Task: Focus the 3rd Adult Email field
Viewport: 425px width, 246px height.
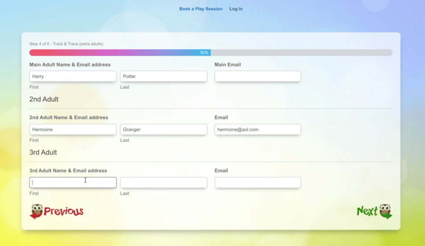Action: click(x=257, y=183)
